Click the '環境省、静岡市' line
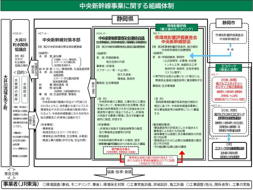Screen dimensions: 253x190 (126, 78)
